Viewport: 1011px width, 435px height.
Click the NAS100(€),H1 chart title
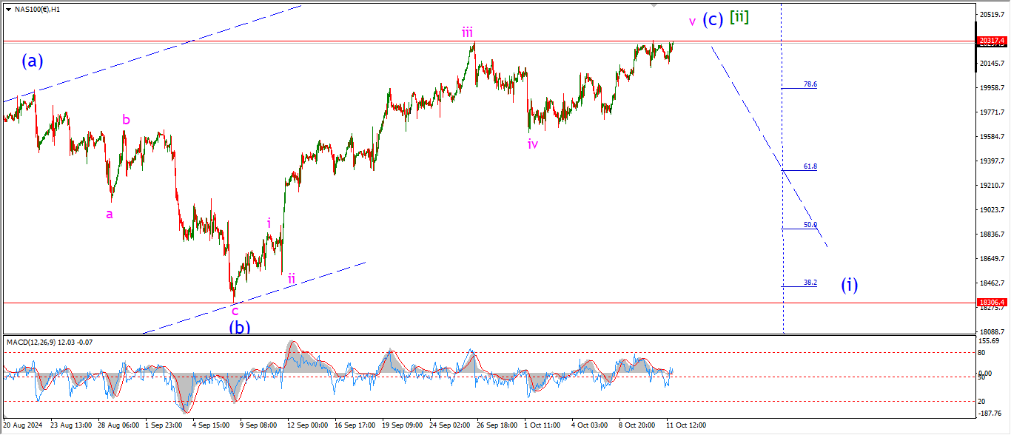point(38,9)
